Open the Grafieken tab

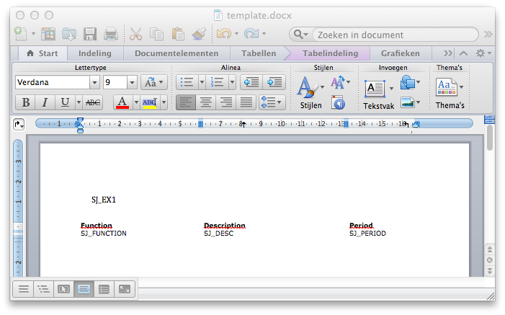401,53
